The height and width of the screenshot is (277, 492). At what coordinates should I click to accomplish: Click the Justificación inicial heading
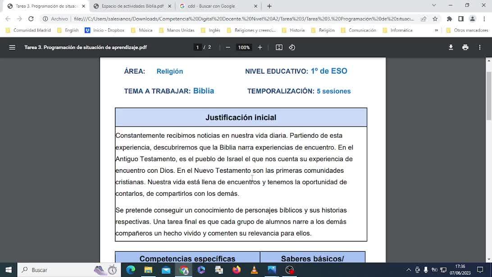[241, 117]
